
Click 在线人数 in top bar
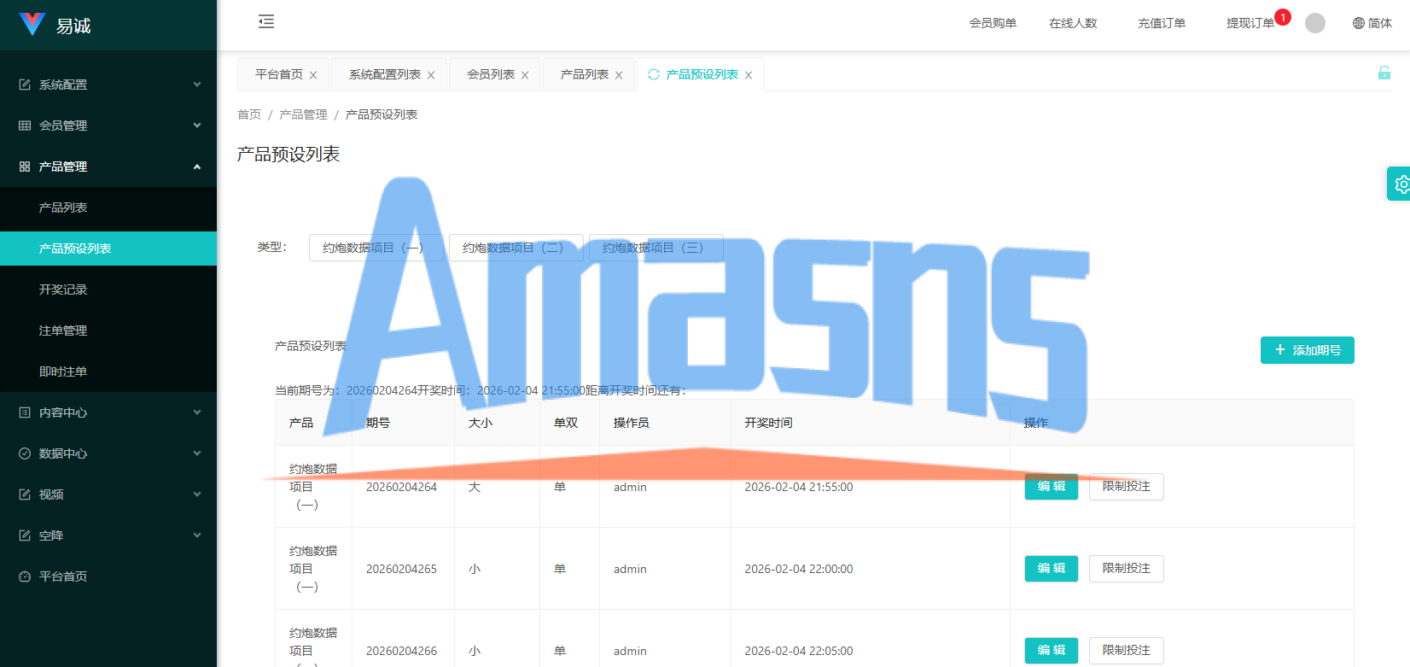click(x=1073, y=23)
